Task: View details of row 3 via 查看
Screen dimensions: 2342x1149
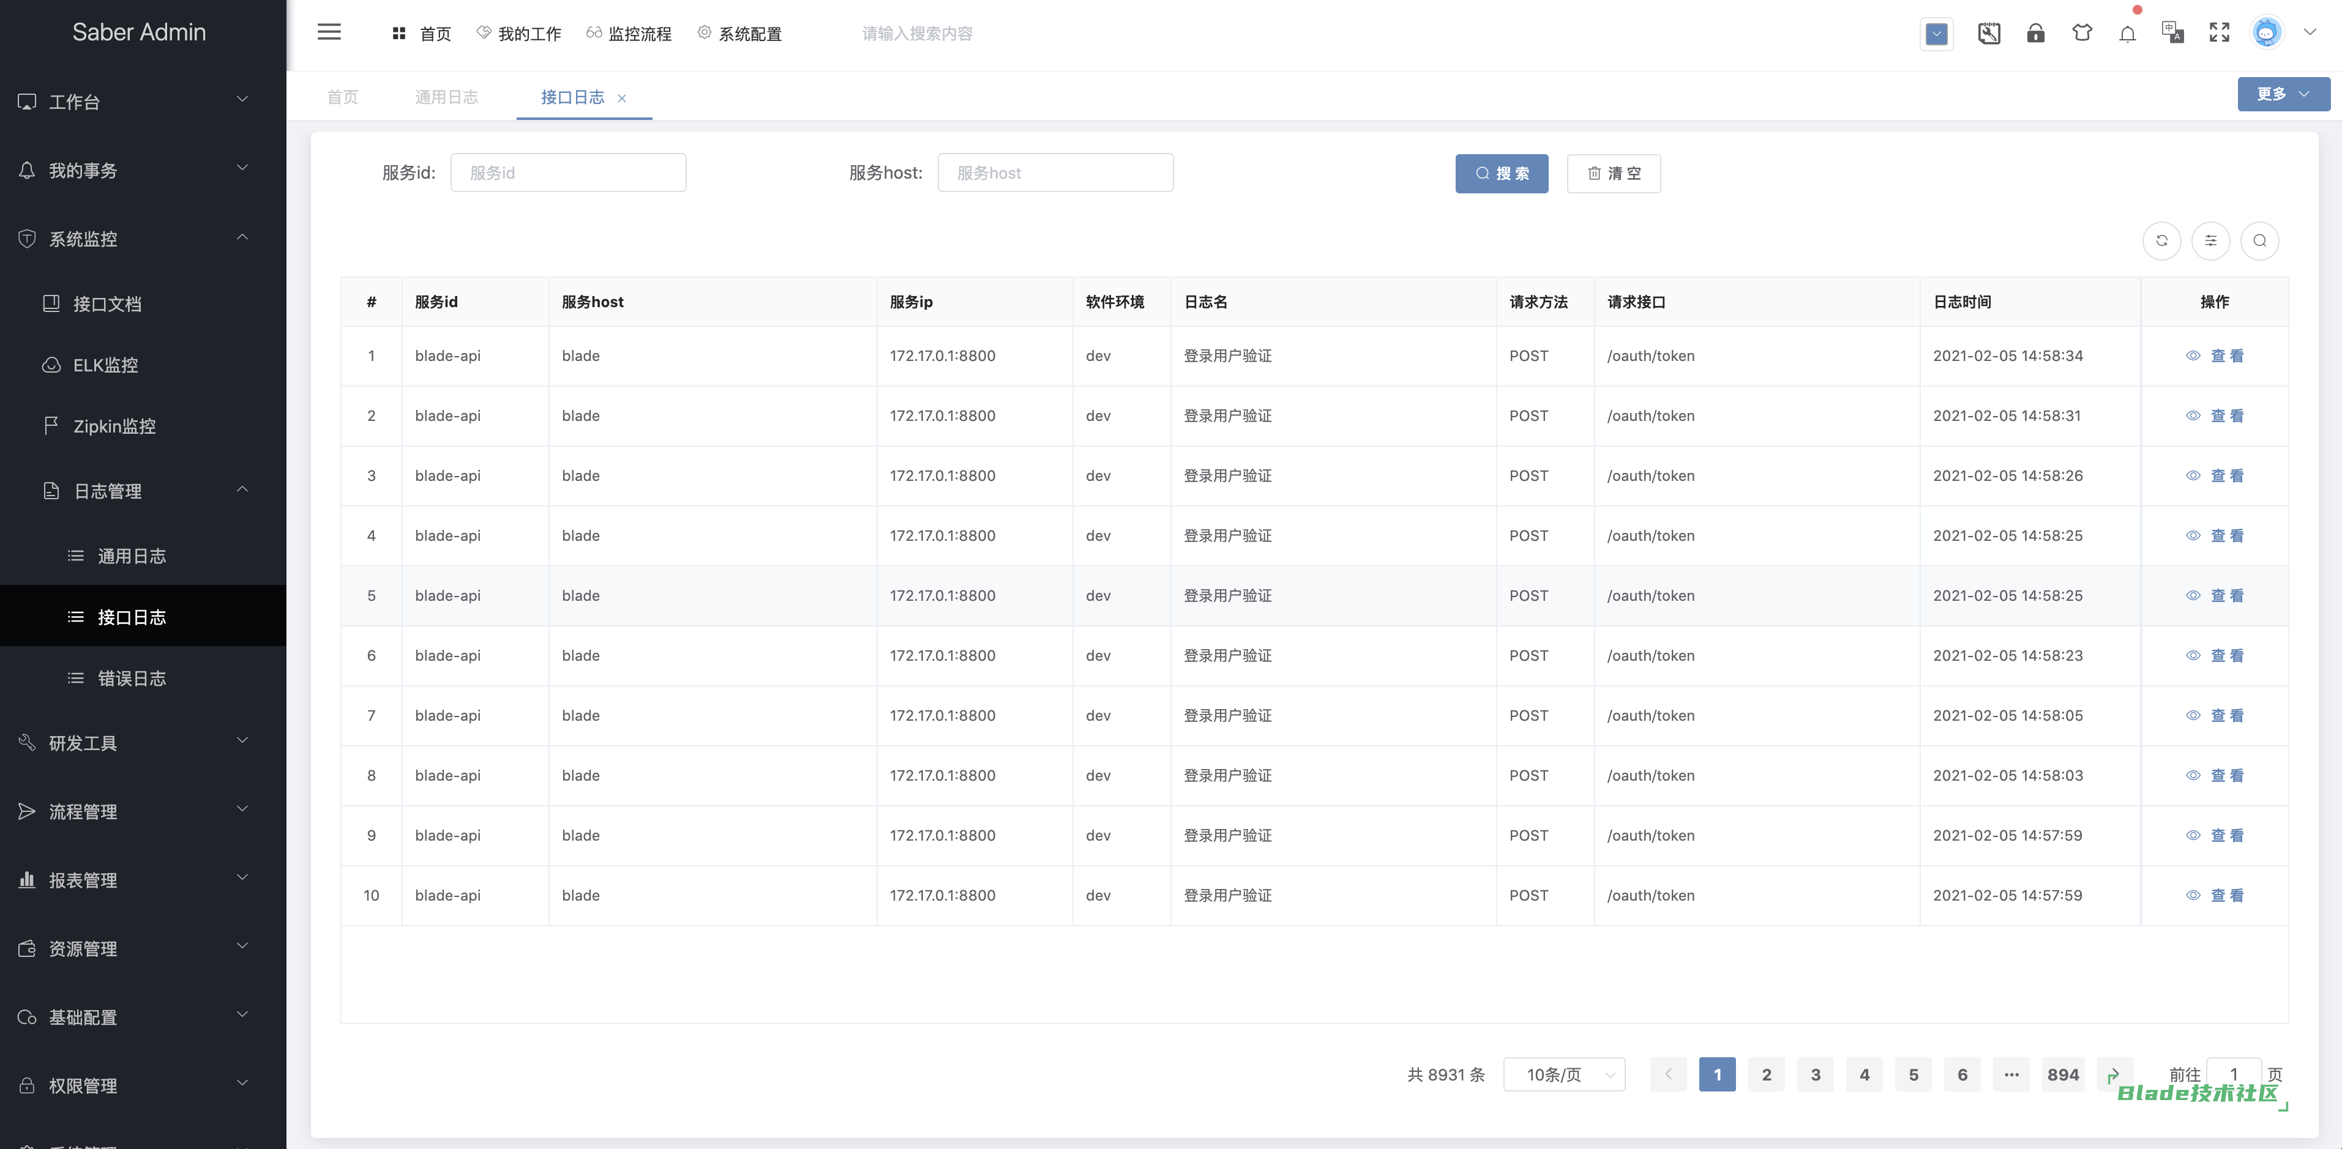Action: pyautogui.click(x=2216, y=475)
